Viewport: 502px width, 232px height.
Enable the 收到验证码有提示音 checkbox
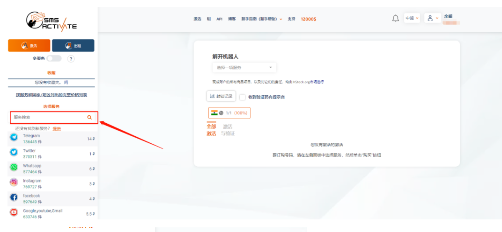point(242,97)
